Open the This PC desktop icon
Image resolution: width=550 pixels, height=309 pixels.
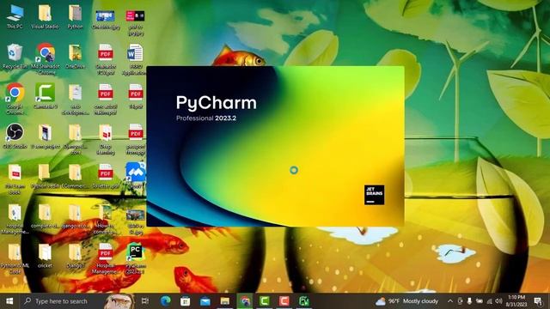pos(15,16)
